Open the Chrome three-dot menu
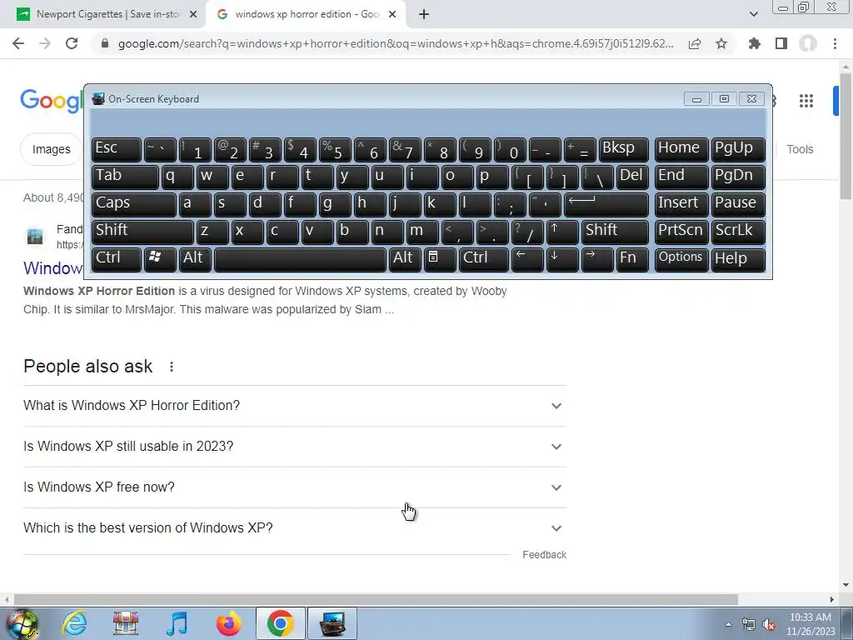 (835, 43)
